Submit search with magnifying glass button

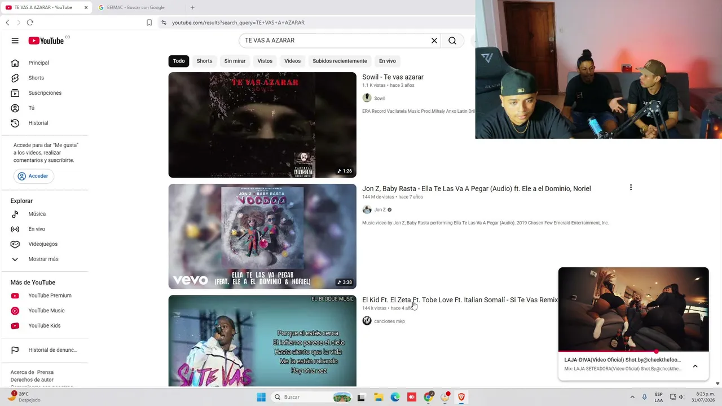point(452,41)
